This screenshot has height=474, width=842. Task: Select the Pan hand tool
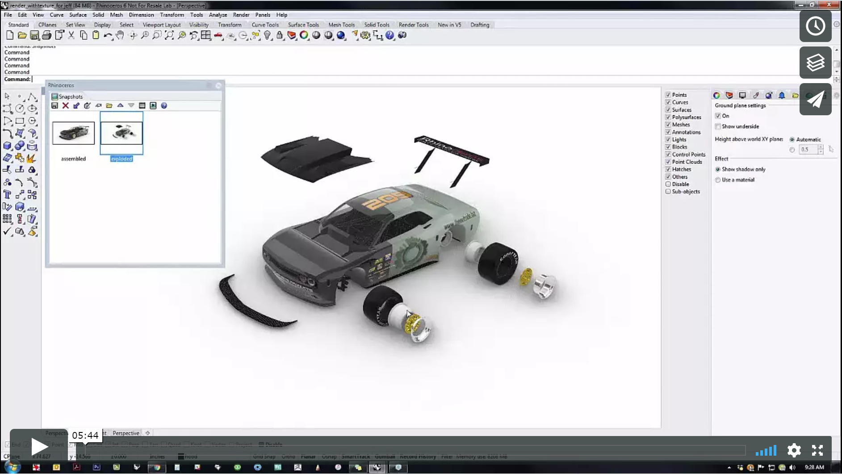120,35
